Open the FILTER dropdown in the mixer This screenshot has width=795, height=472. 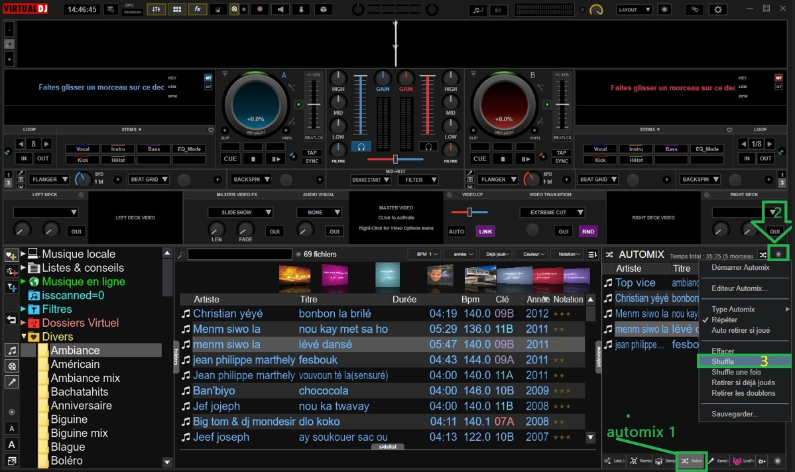coord(418,180)
